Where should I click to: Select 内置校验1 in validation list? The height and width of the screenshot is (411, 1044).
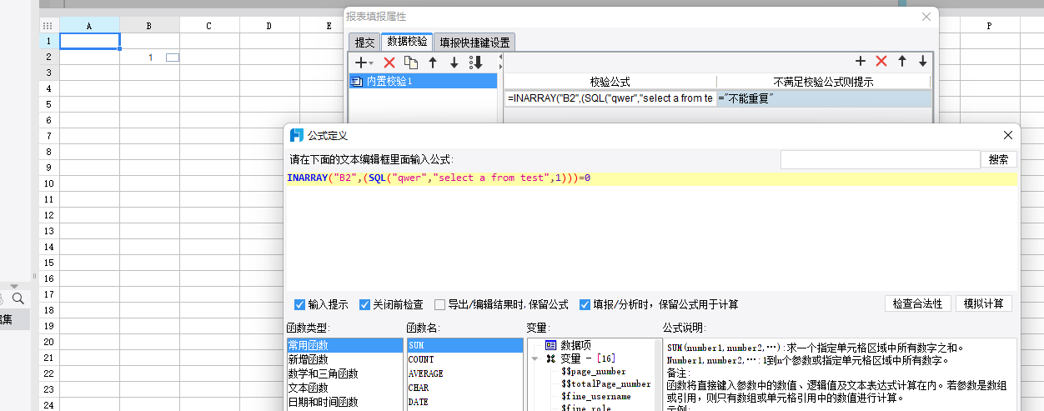[423, 81]
